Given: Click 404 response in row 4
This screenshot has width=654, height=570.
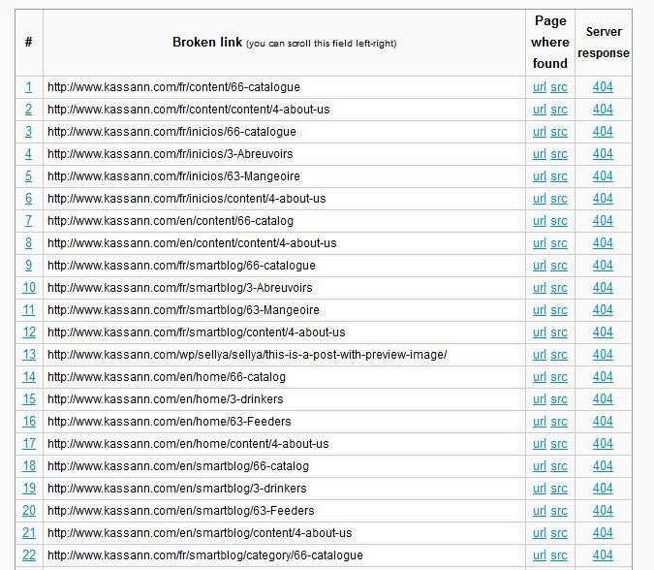Looking at the screenshot, I should click(603, 154).
